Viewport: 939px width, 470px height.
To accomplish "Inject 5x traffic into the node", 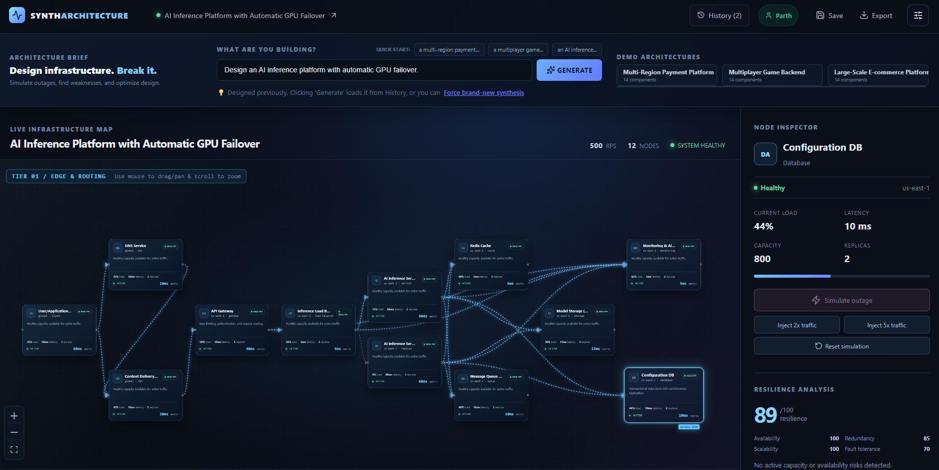I will 887,325.
